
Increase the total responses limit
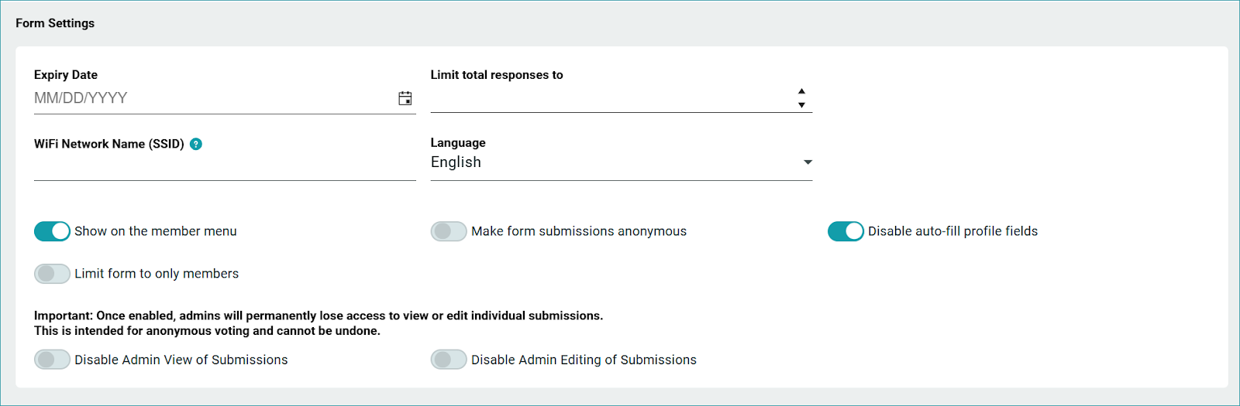(801, 91)
